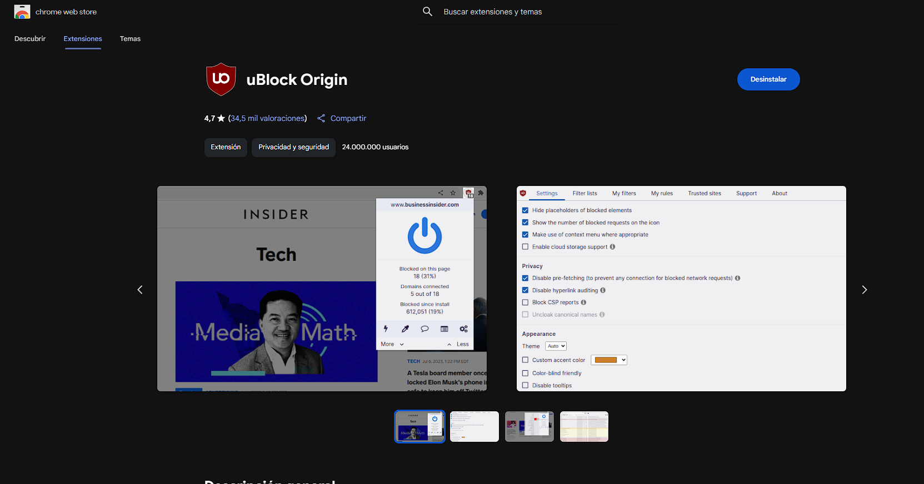Toggle Disable hyperlink auditing checkbox
The width and height of the screenshot is (924, 484).
[x=525, y=290]
